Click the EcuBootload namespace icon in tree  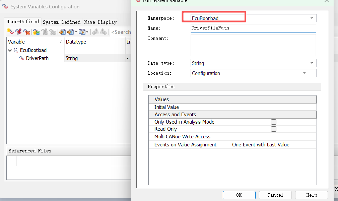pyautogui.click(x=16, y=50)
